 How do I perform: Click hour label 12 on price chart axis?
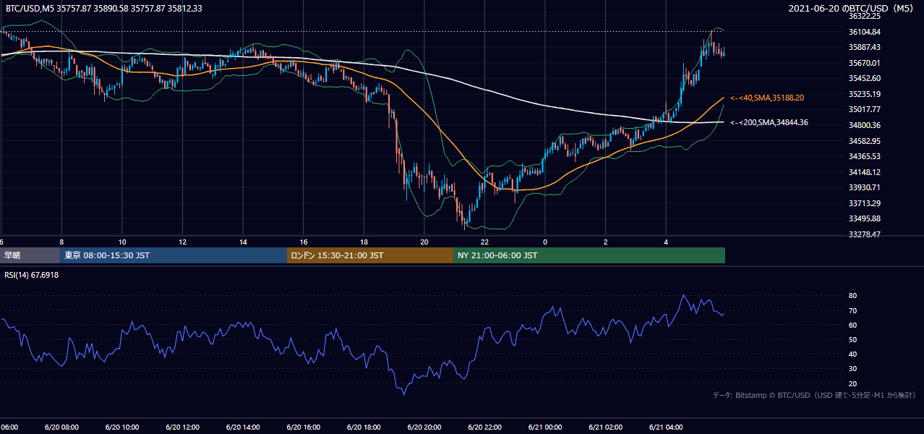click(182, 242)
